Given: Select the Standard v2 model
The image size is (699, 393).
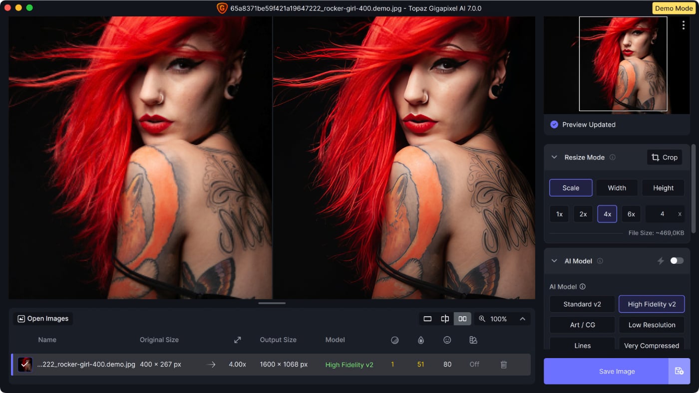Looking at the screenshot, I should tap(582, 304).
